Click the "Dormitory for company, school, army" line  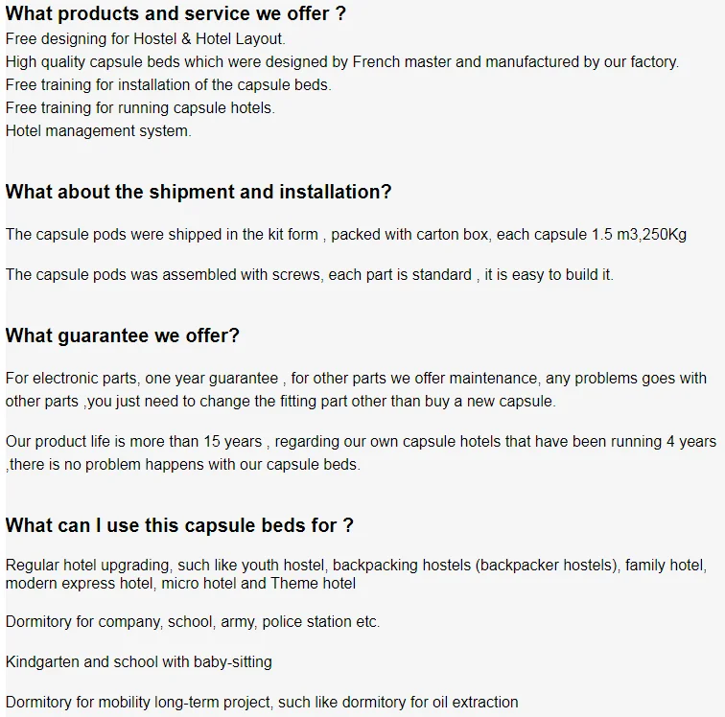click(x=193, y=622)
